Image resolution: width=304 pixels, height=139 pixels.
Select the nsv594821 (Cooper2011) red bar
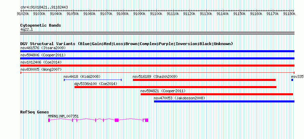click(217, 94)
